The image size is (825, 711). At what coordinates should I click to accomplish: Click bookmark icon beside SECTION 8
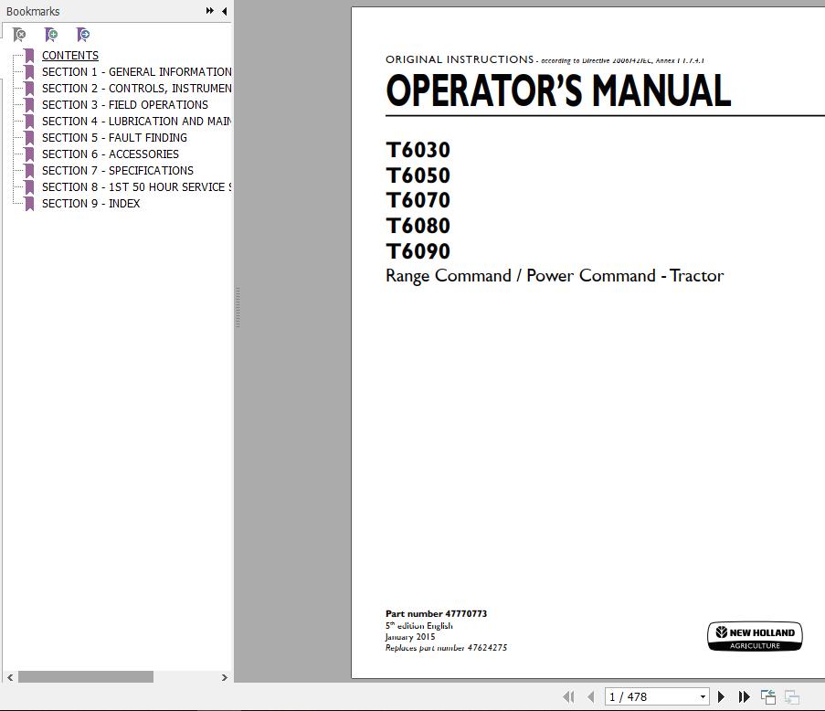[x=29, y=187]
